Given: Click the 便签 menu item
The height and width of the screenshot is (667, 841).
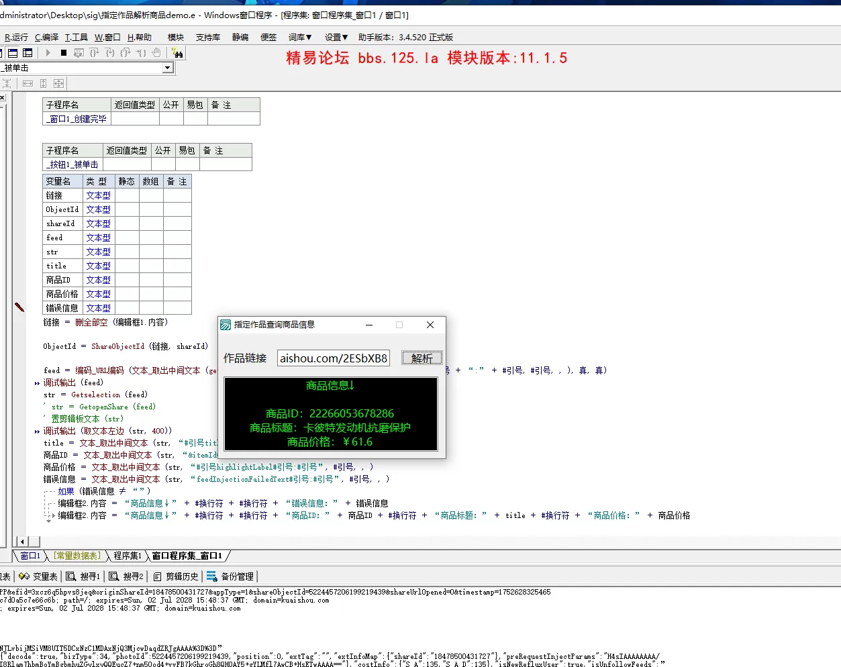Looking at the screenshot, I should pyautogui.click(x=268, y=38).
